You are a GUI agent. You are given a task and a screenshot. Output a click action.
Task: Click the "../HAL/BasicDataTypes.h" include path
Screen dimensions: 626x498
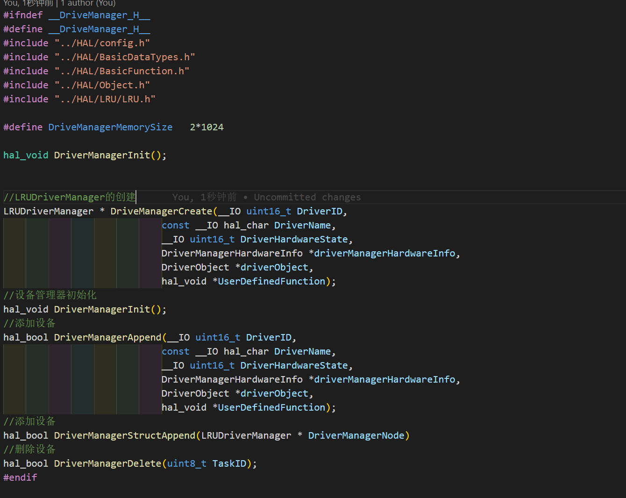tap(124, 57)
